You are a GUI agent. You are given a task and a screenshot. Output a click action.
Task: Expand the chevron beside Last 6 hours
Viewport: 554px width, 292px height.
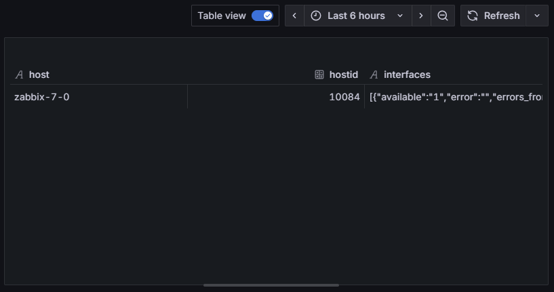click(400, 16)
